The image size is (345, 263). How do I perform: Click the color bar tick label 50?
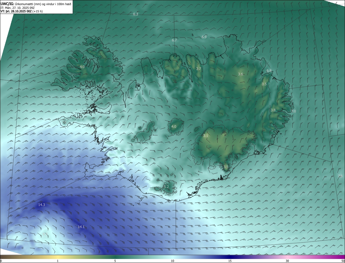point(343,261)
